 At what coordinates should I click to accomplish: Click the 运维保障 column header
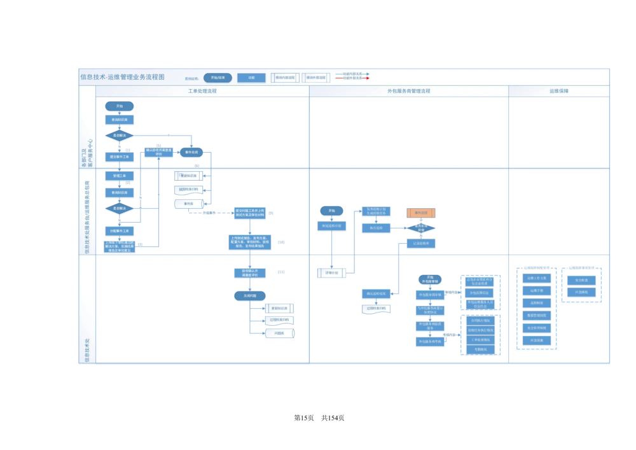[x=558, y=91]
